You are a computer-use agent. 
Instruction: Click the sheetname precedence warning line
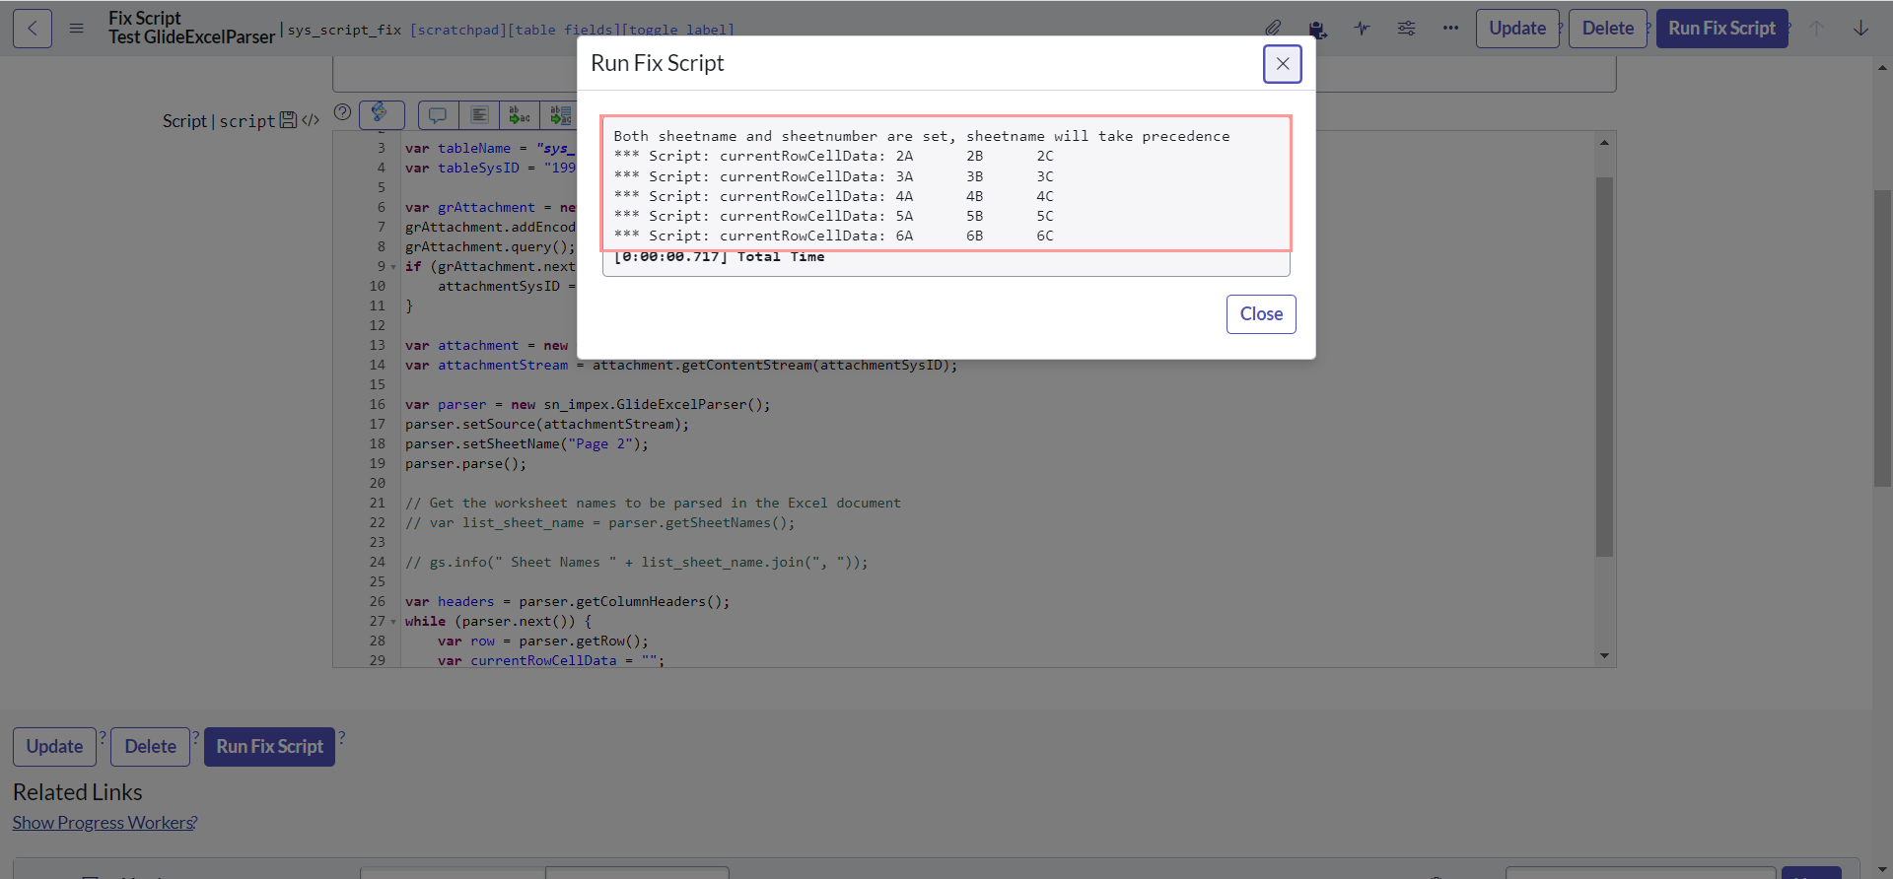coord(921,136)
